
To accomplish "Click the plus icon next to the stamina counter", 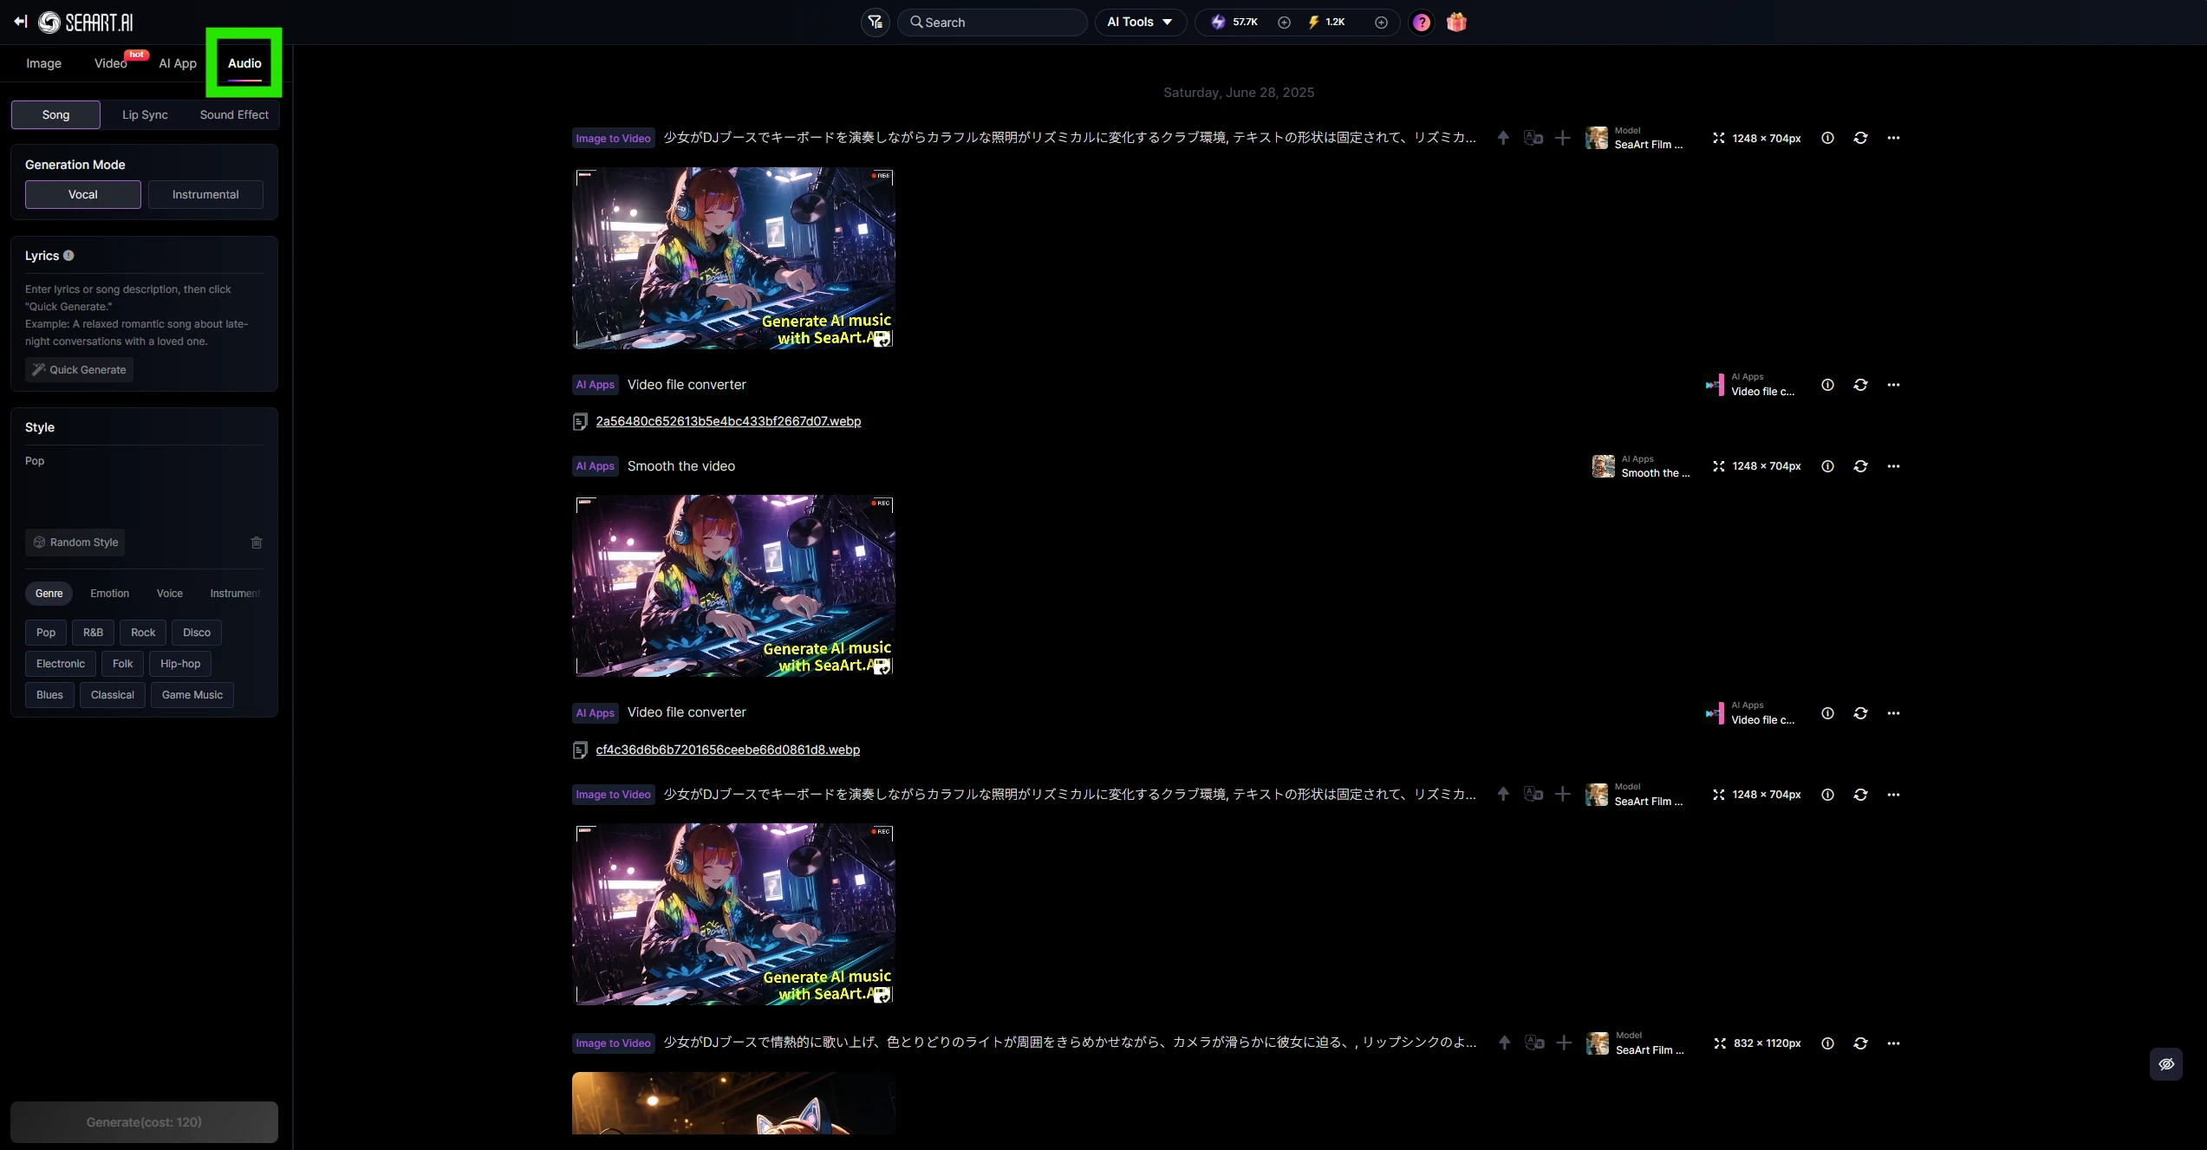I will [x=1381, y=22].
